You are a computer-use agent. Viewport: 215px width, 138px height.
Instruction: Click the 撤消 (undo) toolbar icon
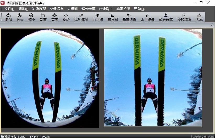[9, 17]
